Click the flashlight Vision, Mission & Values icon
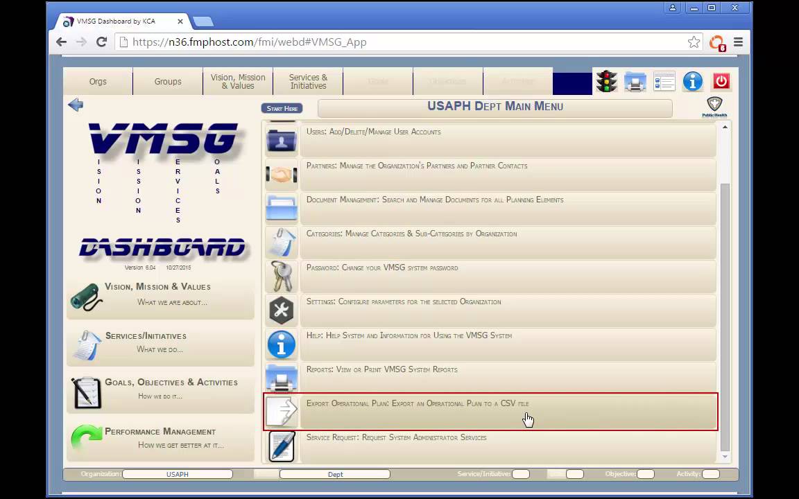Viewport: 799px width, 499px height. [86, 297]
